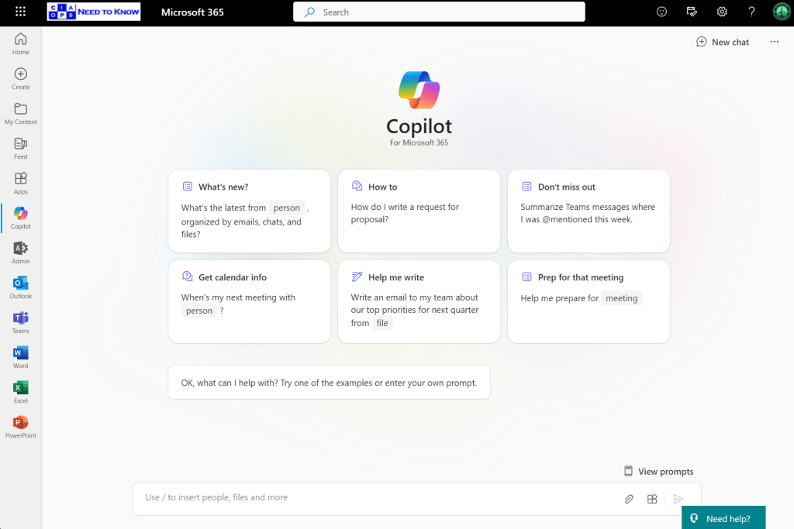The height and width of the screenshot is (529, 794).
Task: Open My Content in the sidebar
Action: pyautogui.click(x=21, y=113)
